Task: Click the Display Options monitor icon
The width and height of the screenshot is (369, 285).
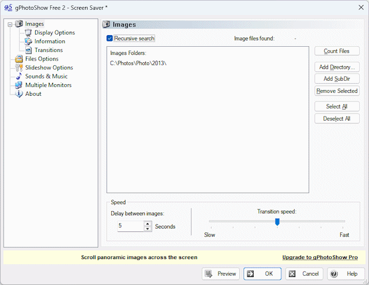Action: tap(28, 32)
